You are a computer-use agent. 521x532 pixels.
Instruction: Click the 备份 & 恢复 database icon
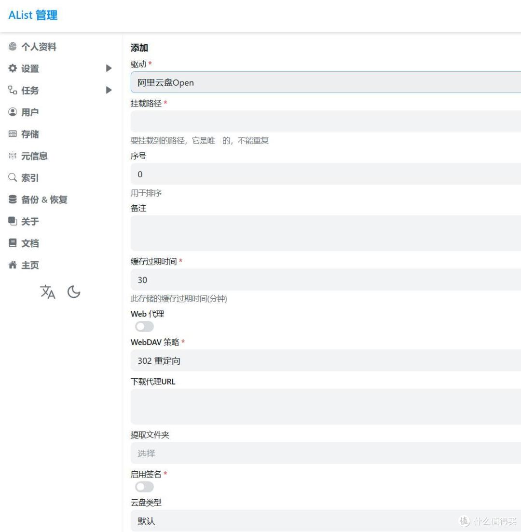pos(13,199)
